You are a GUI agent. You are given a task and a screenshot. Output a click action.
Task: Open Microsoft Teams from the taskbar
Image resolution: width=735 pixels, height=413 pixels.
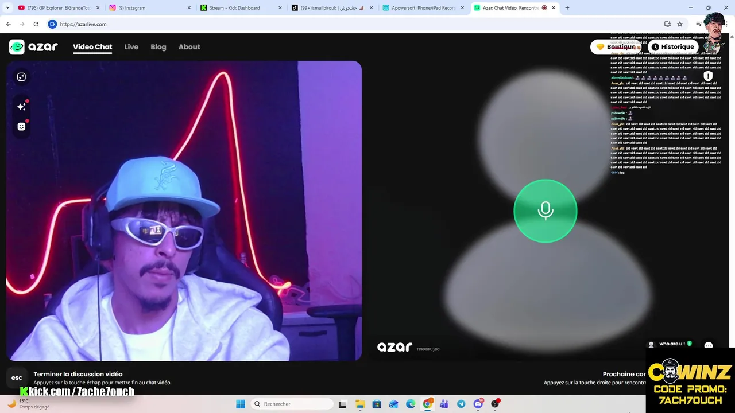(444, 404)
